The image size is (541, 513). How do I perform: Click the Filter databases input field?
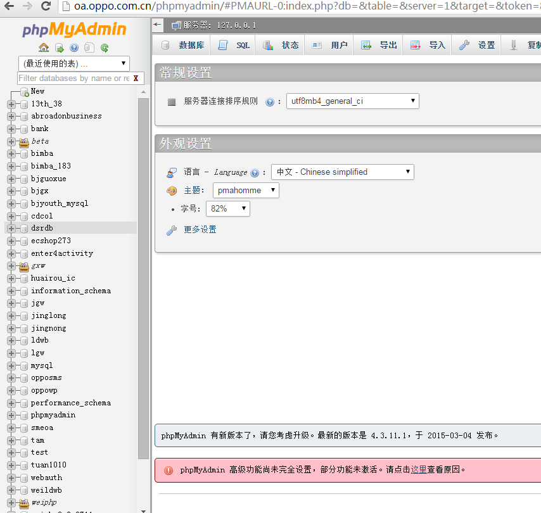[x=74, y=79]
